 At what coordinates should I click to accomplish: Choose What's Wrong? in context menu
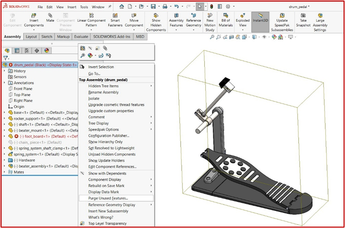116,217
